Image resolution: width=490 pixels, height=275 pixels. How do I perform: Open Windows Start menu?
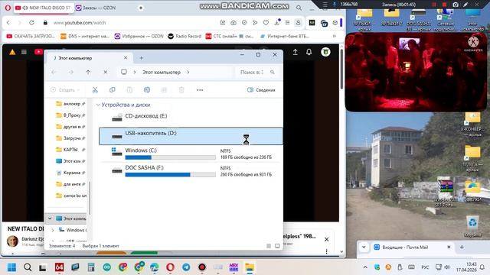(12, 267)
